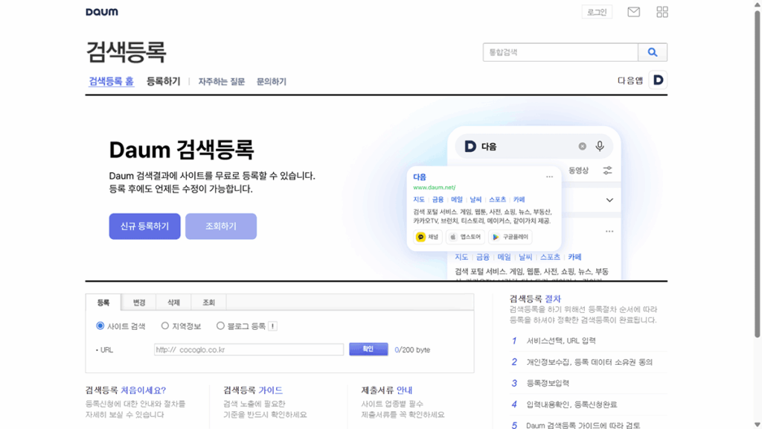Click the 스포츠 link on 다음 card
This screenshot has height=429, width=762.
coord(497,200)
